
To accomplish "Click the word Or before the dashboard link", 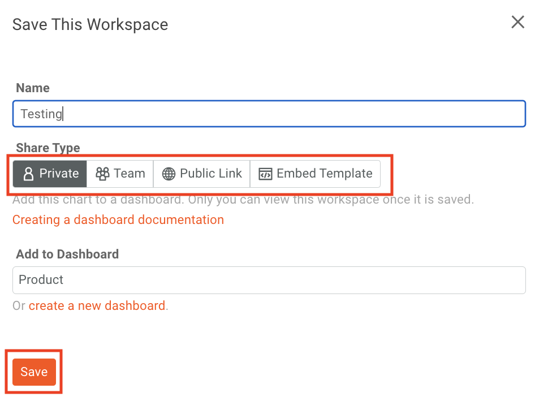I will pos(19,306).
